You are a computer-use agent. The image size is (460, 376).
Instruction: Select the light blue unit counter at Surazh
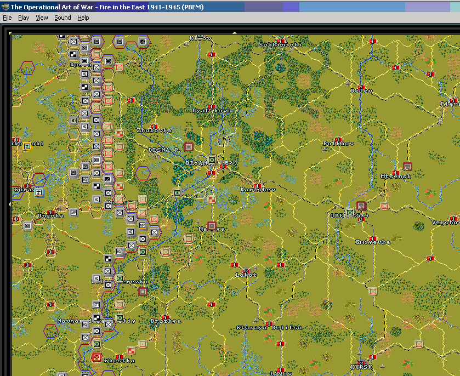[39, 193]
